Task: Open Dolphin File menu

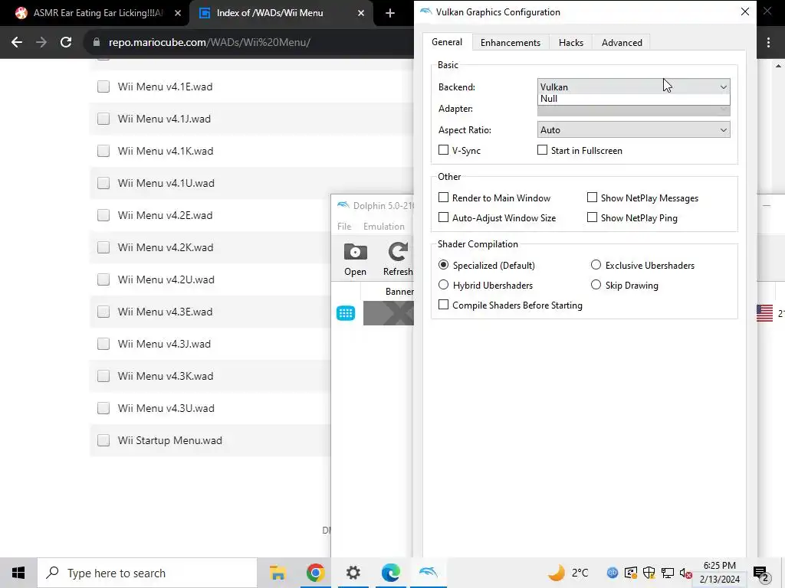Action: tap(344, 227)
